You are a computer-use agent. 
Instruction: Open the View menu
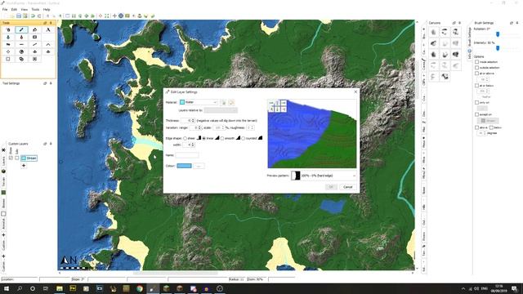(24, 9)
